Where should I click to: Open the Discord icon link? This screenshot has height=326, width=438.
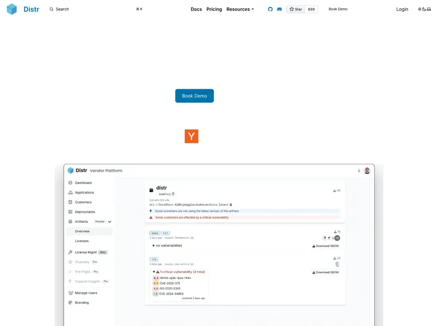[x=279, y=9]
